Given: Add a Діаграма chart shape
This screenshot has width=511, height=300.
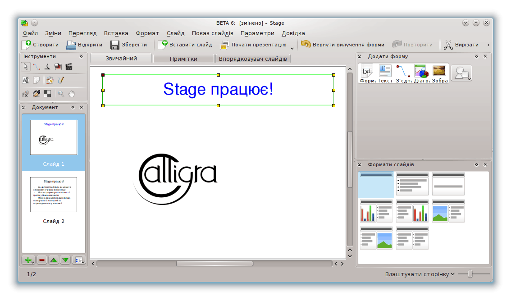Looking at the screenshot, I should tap(420, 73).
